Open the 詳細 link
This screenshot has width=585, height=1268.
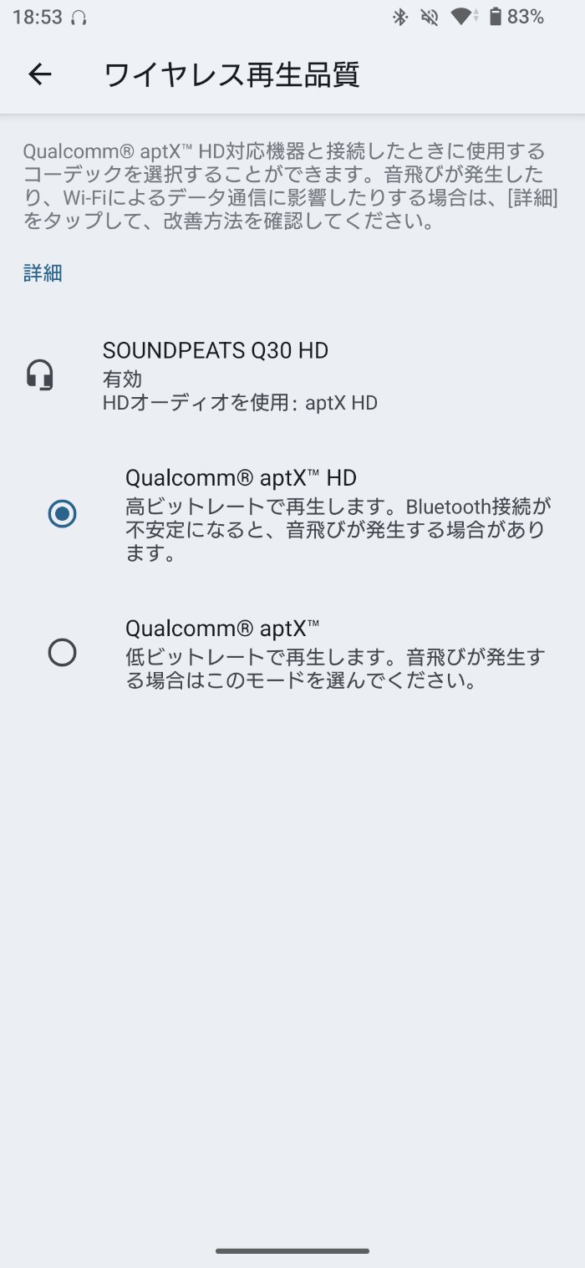pos(43,273)
